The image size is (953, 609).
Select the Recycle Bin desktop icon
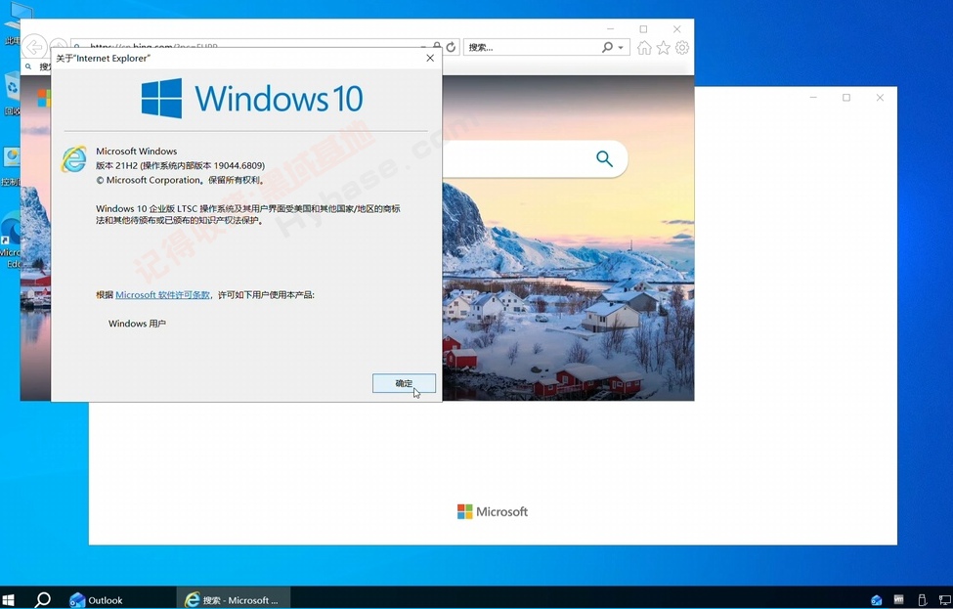pyautogui.click(x=12, y=94)
